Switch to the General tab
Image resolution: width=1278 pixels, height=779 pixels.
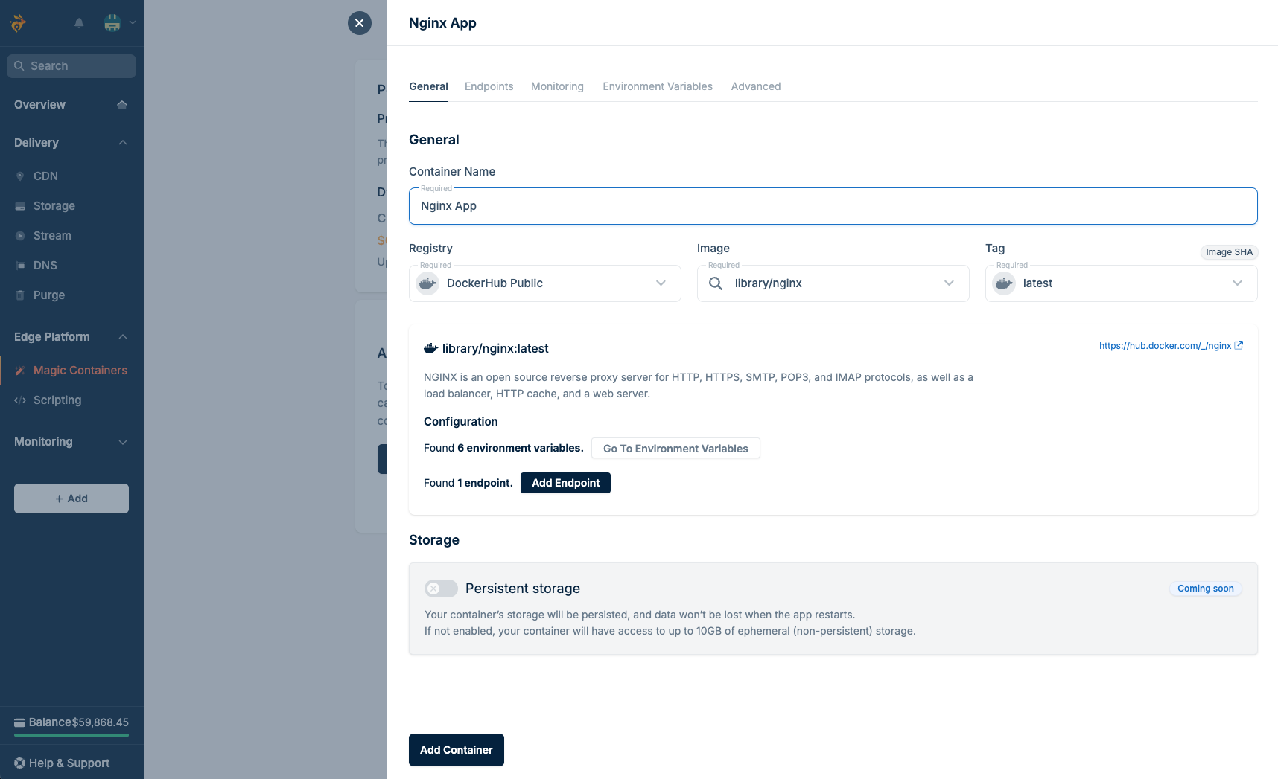pyautogui.click(x=428, y=86)
